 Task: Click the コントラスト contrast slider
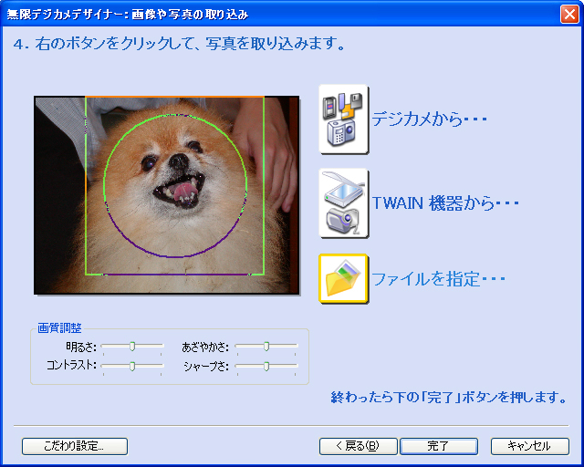(x=132, y=366)
